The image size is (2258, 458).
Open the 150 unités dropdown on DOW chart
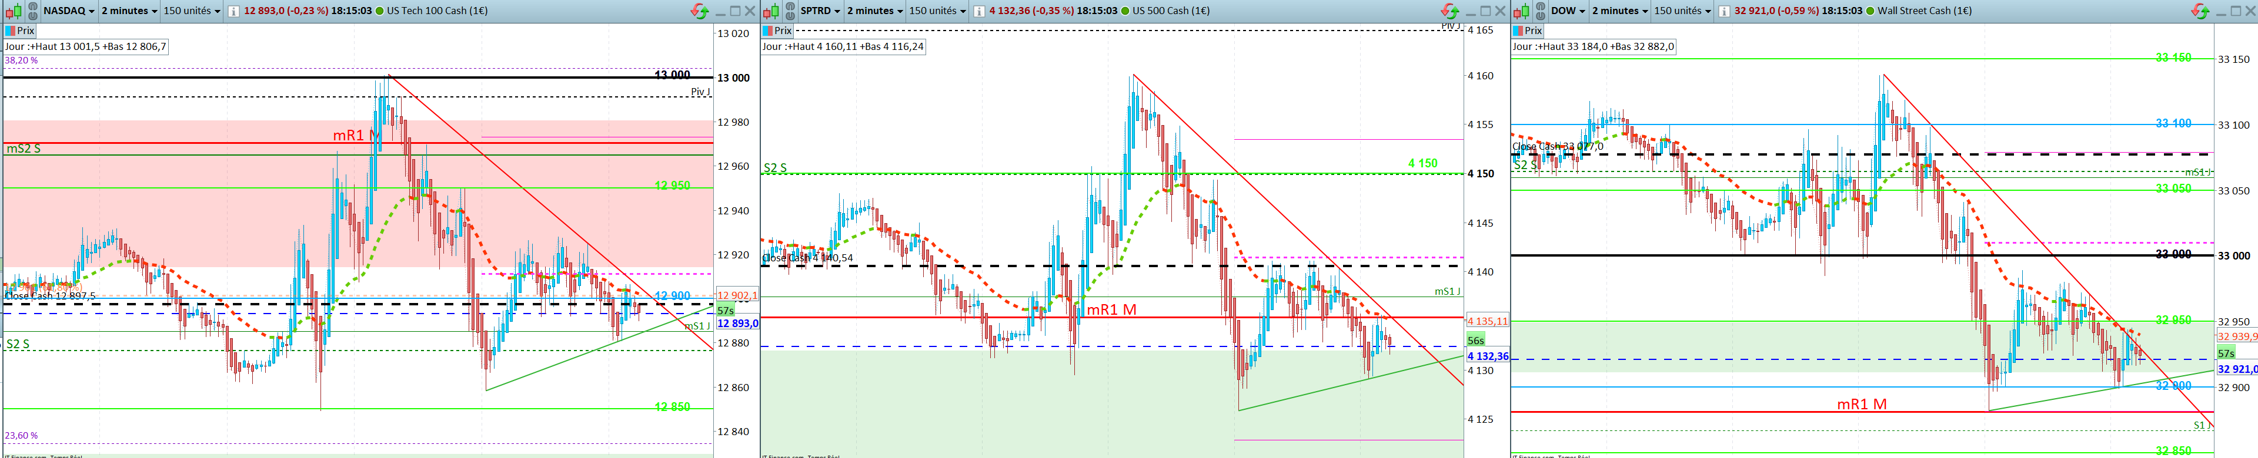pos(1682,11)
